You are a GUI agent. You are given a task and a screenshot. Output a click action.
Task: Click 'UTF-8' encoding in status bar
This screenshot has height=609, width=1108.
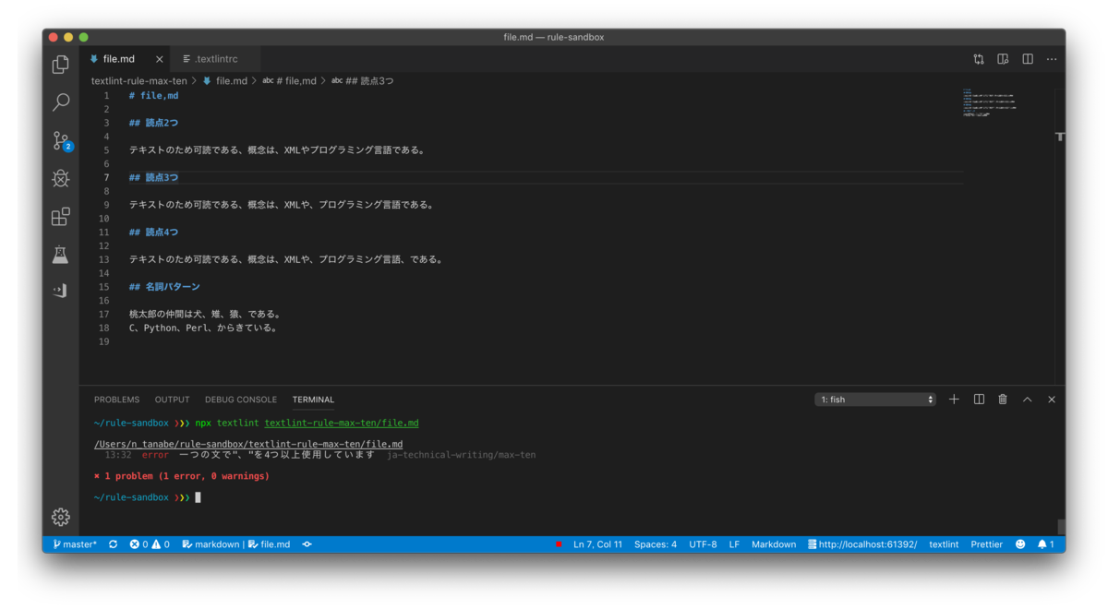[x=703, y=544]
